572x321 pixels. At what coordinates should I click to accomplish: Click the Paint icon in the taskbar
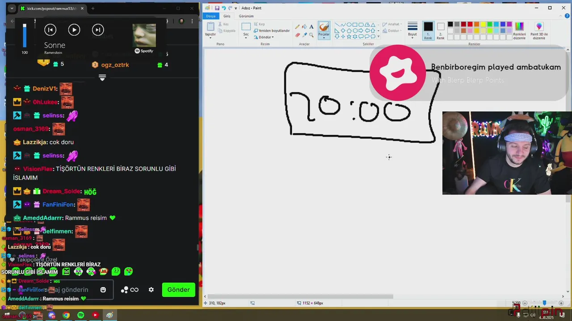tap(109, 315)
